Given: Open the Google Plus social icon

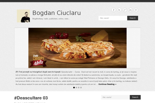Looking at the screenshot, I should pos(125,10).
